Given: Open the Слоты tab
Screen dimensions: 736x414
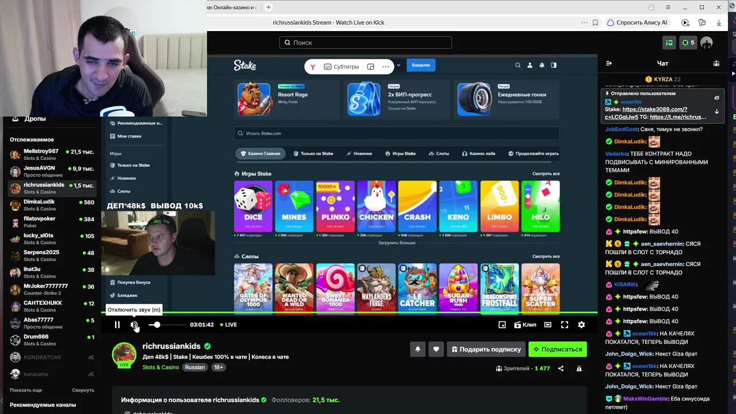Looking at the screenshot, I should tap(439, 154).
